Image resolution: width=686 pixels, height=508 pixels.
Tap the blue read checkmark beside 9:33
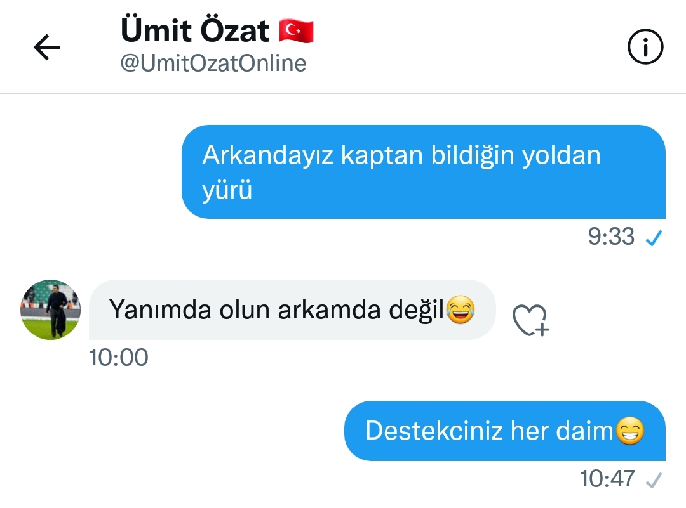(x=654, y=238)
